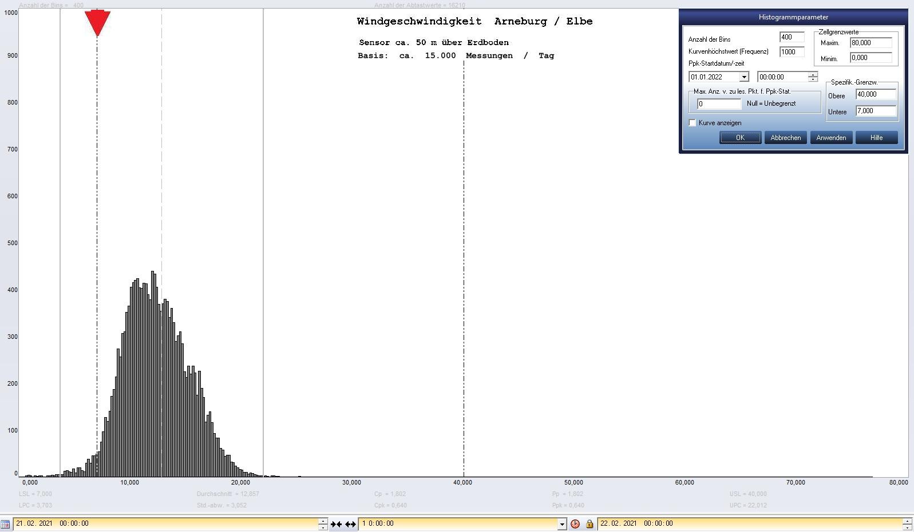Click the compress time range arrows icon
The height and width of the screenshot is (532, 914).
(336, 524)
